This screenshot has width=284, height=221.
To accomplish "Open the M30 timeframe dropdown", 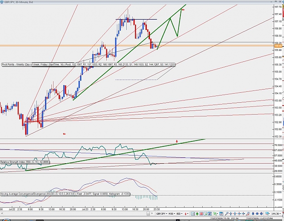I will pos(172,214).
